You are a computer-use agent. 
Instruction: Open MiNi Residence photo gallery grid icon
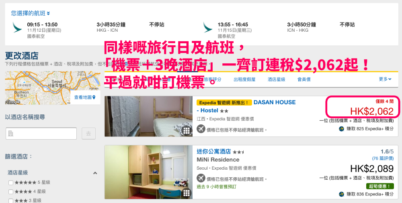pyautogui.click(x=187, y=193)
